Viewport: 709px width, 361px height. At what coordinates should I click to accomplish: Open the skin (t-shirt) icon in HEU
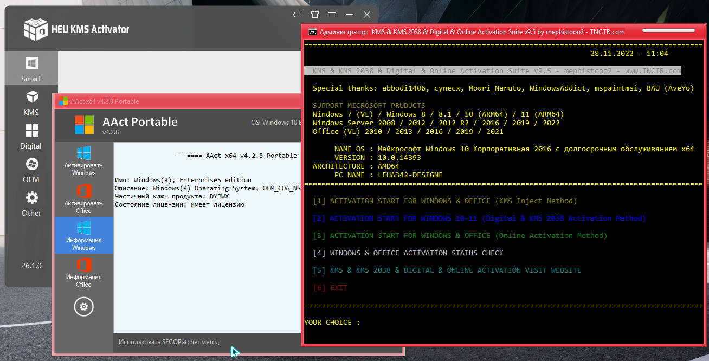pyautogui.click(x=314, y=14)
